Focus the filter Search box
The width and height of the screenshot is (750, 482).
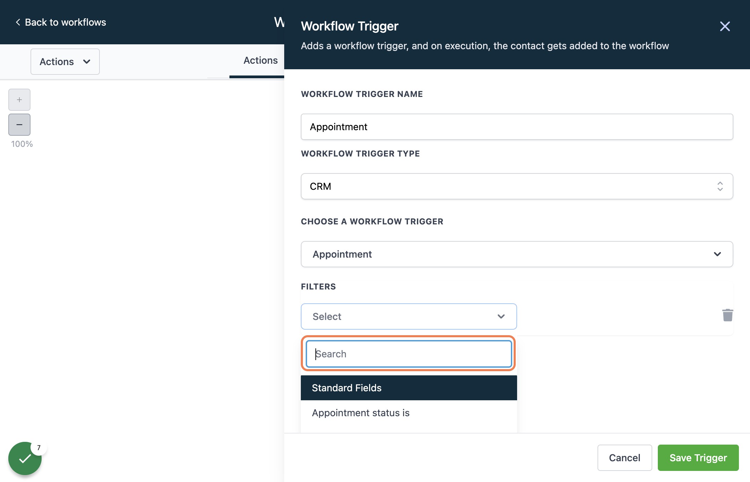click(x=409, y=354)
